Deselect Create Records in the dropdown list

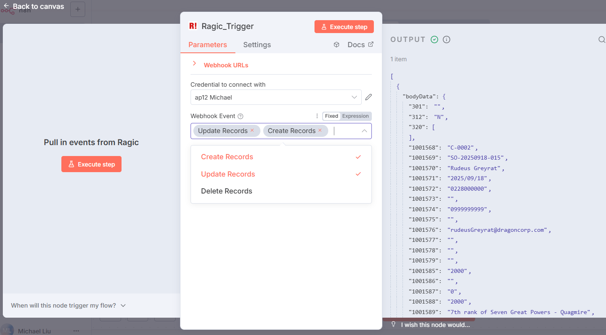click(x=227, y=157)
